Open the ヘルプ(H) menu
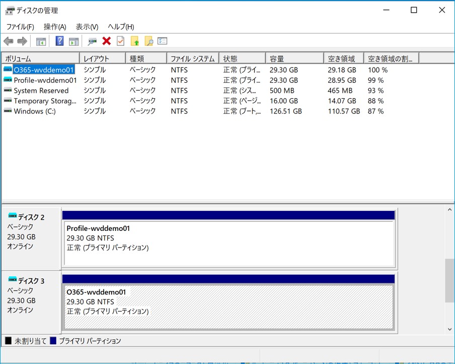 pyautogui.click(x=121, y=27)
